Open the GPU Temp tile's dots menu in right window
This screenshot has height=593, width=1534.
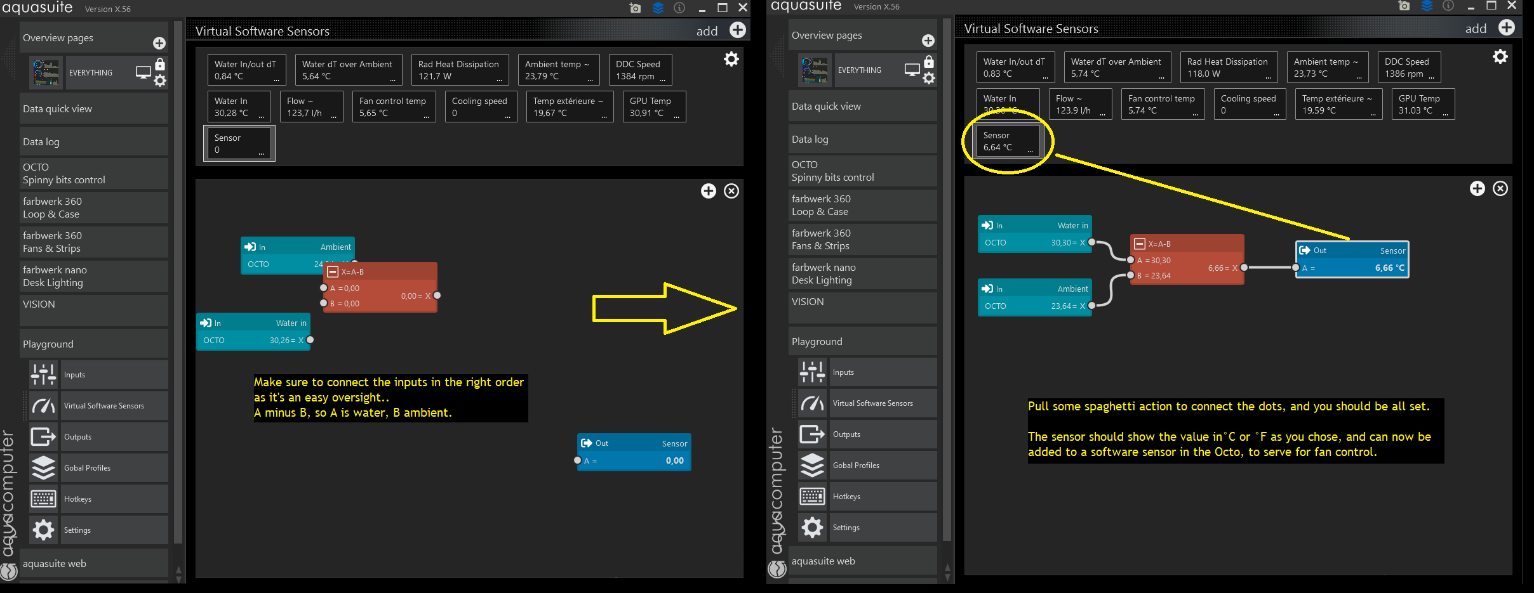[1446, 114]
